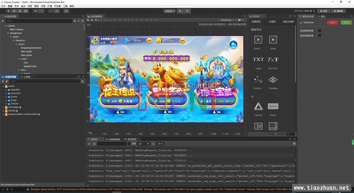Toggle the 延迟加载资源 checkbox
Image resolution: width=354 pixels, height=193 pixels.
pos(319,36)
